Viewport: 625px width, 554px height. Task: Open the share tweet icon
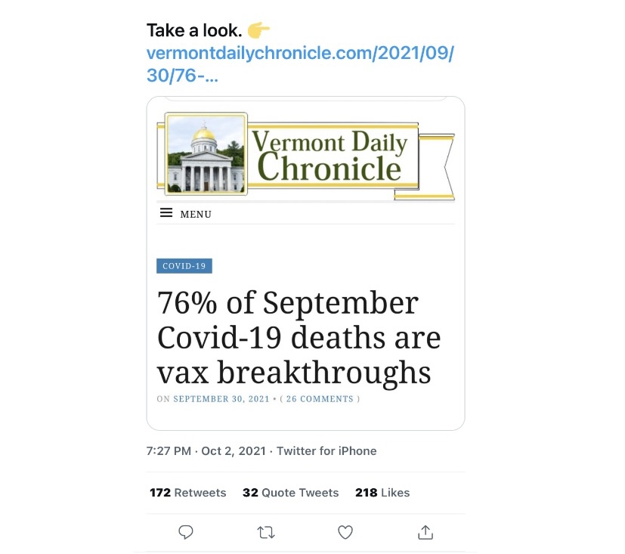[425, 533]
